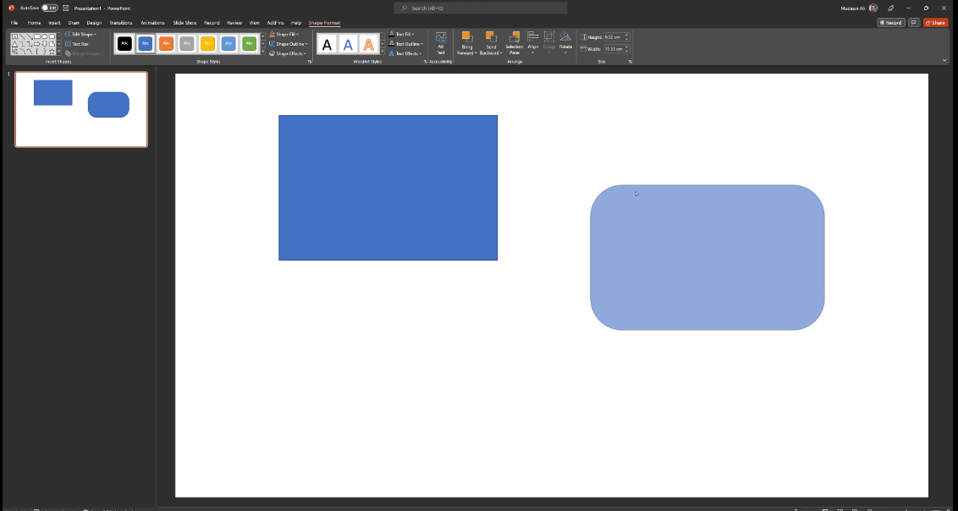Apply the light blue shape style preset
Viewport: 958px width, 511px height.
coord(228,43)
